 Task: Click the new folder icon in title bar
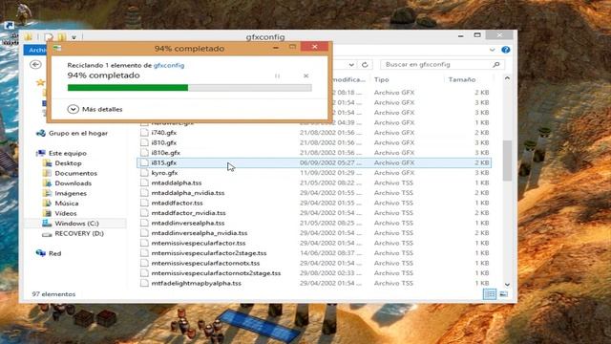(61, 37)
